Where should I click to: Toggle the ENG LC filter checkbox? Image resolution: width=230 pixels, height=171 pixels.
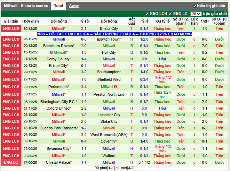[170, 14]
